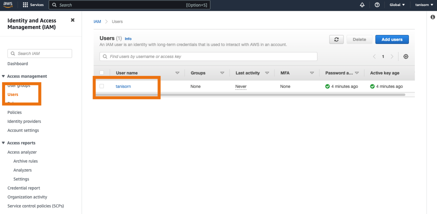
Task: Click the Active key age column header
Action: (x=385, y=73)
